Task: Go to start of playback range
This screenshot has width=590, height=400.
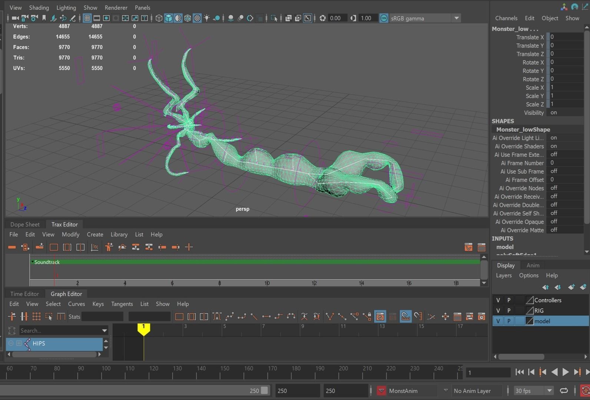Action: pos(520,372)
